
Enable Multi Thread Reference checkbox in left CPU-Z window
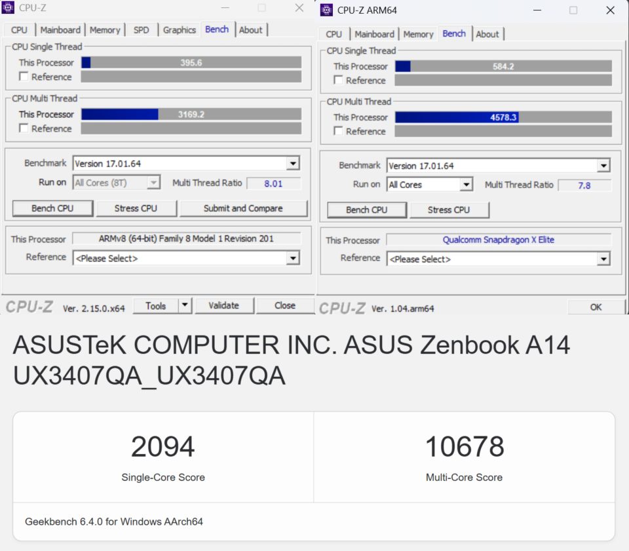(x=24, y=128)
